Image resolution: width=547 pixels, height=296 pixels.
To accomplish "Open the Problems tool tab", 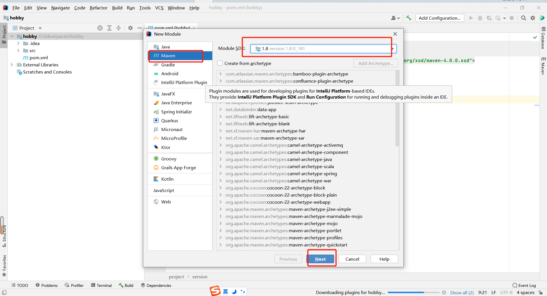I will click(x=47, y=285).
